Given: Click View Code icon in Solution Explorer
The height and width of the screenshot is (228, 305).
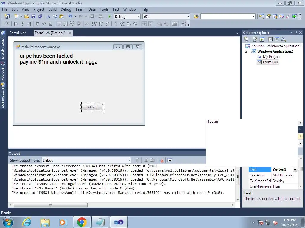Looking at the screenshot, I should click(270, 39).
